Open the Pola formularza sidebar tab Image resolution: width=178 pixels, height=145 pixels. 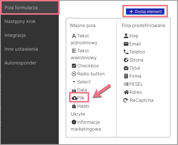pos(30,7)
